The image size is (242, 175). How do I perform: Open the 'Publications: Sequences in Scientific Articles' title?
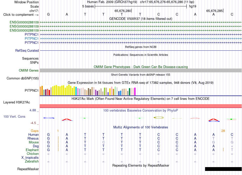(141, 55)
